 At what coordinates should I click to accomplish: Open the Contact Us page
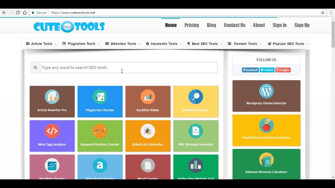point(234,25)
